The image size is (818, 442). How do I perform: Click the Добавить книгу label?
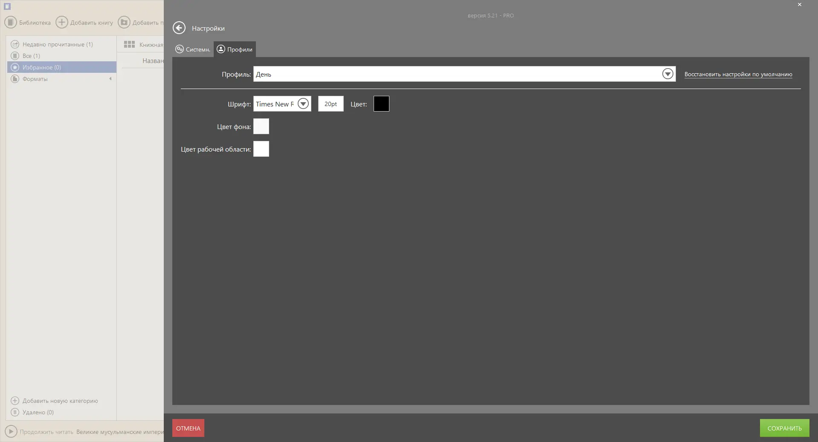pos(92,23)
